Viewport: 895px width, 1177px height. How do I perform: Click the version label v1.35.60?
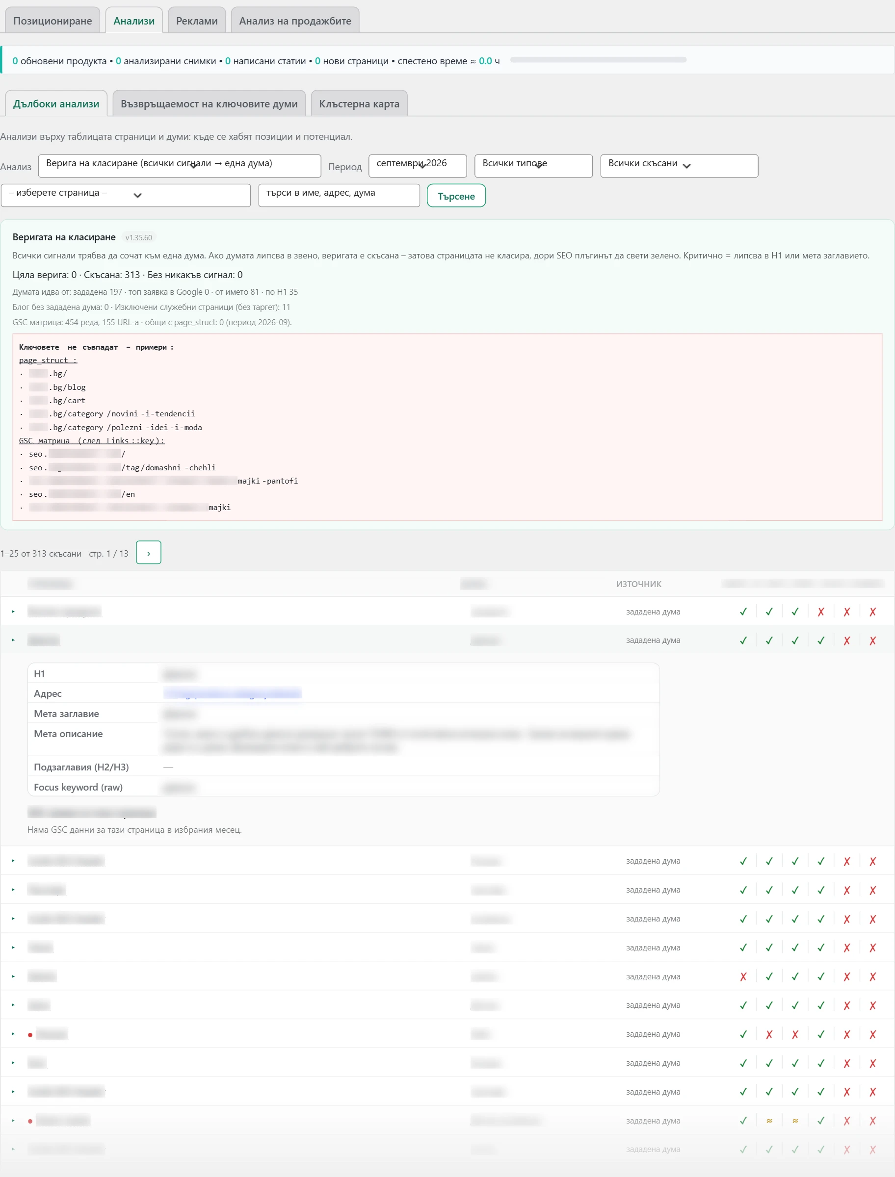[x=138, y=237]
